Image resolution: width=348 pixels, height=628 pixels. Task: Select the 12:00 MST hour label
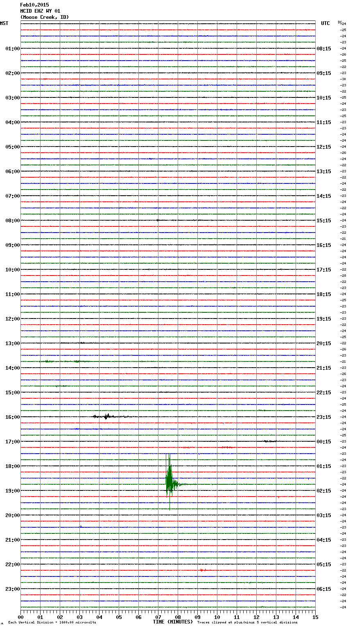tap(12, 319)
